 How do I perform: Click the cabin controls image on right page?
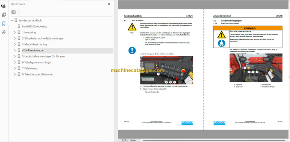coord(256,68)
